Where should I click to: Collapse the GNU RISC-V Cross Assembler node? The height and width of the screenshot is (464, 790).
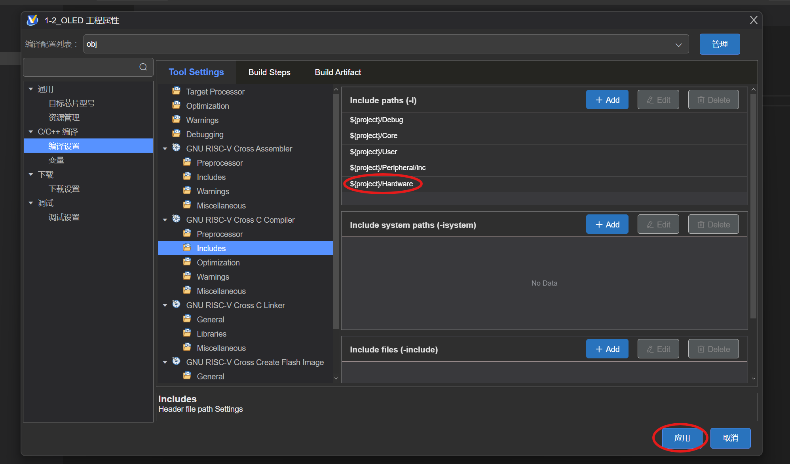[165, 149]
